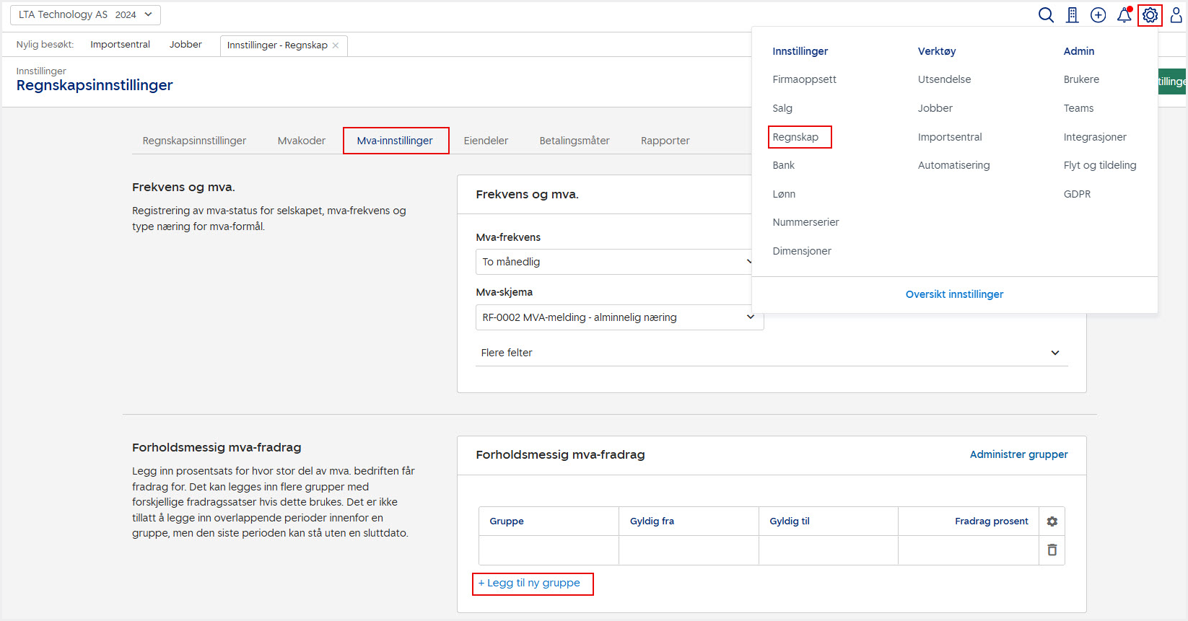Open Administrer grupper link
The height and width of the screenshot is (621, 1188).
1018,454
